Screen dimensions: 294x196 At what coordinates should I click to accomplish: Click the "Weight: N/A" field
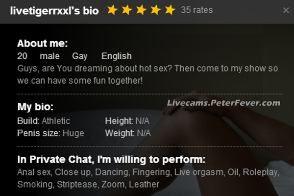click(x=127, y=133)
